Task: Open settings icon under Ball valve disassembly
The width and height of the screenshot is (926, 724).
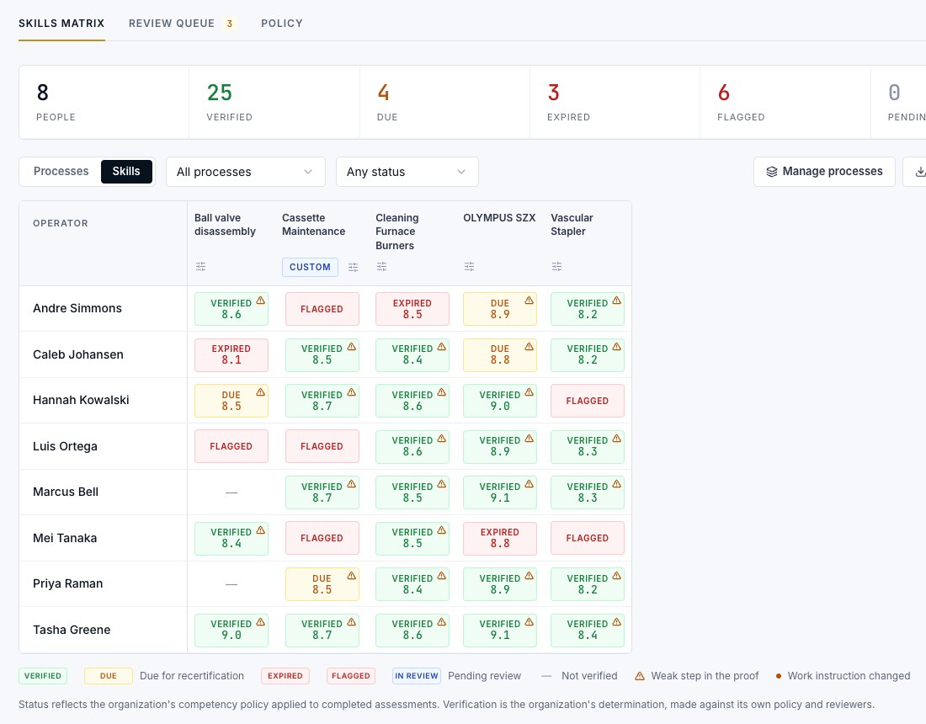Action: coord(201,267)
